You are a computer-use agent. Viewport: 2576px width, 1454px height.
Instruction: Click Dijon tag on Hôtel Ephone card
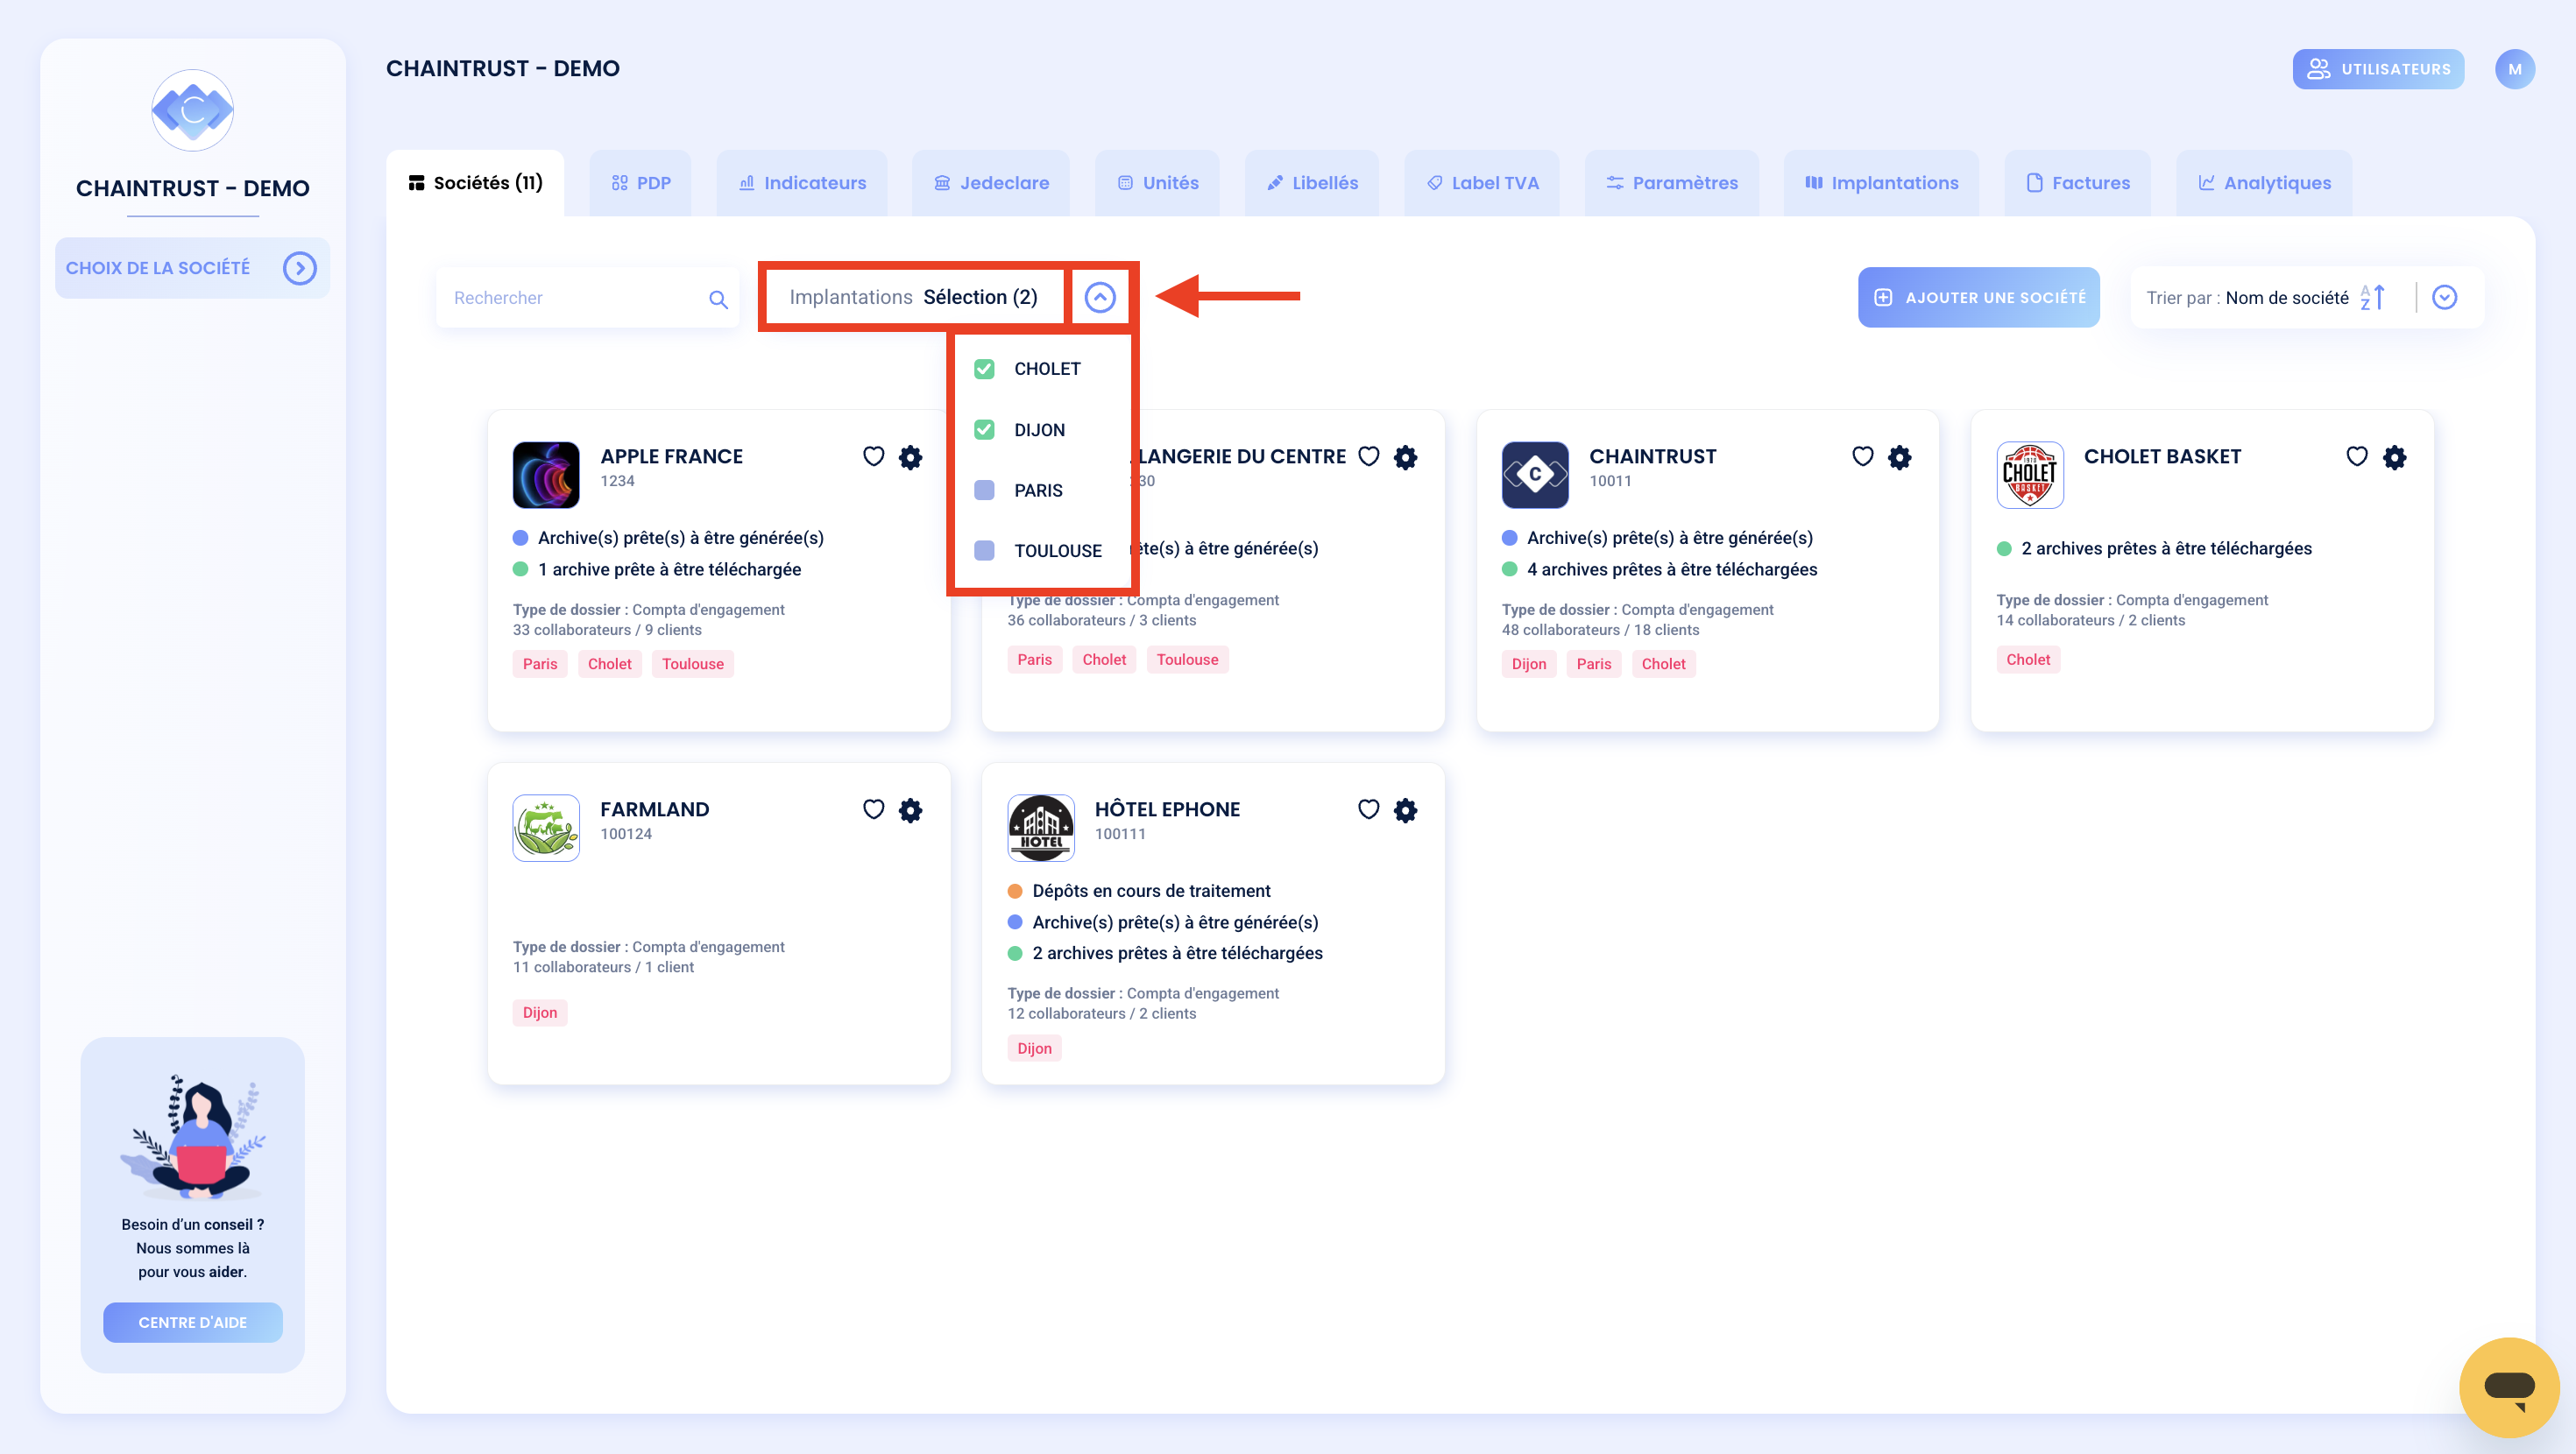(1034, 1048)
